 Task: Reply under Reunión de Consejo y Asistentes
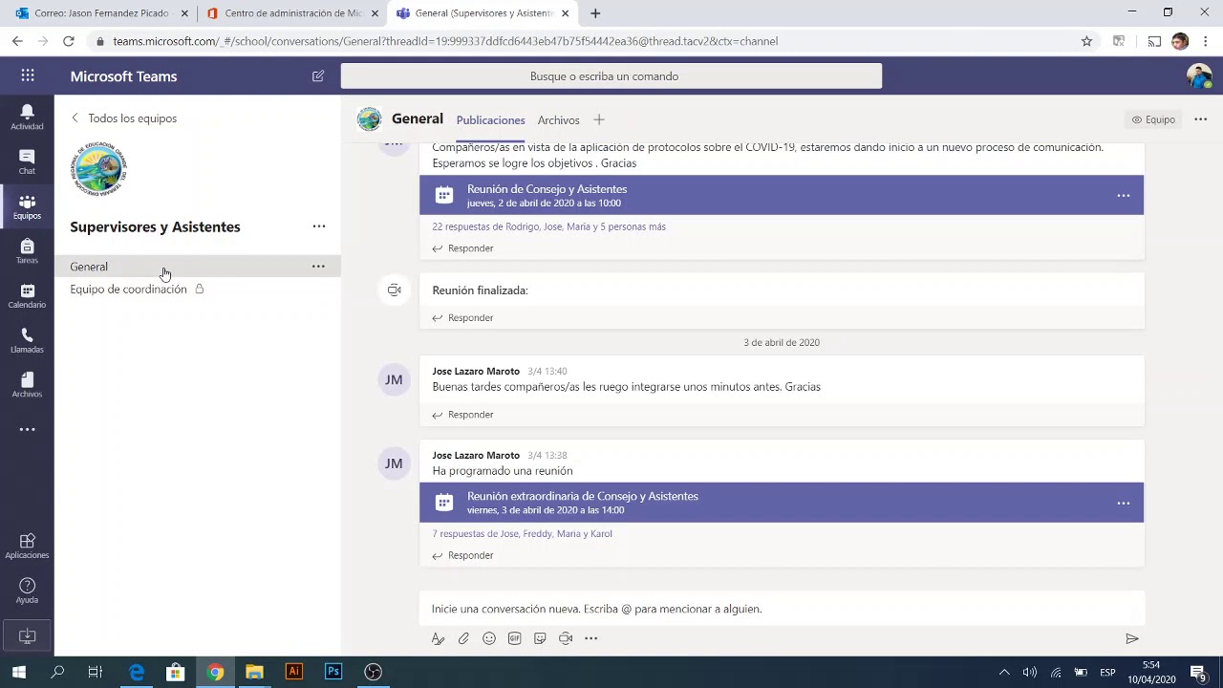[x=462, y=248]
